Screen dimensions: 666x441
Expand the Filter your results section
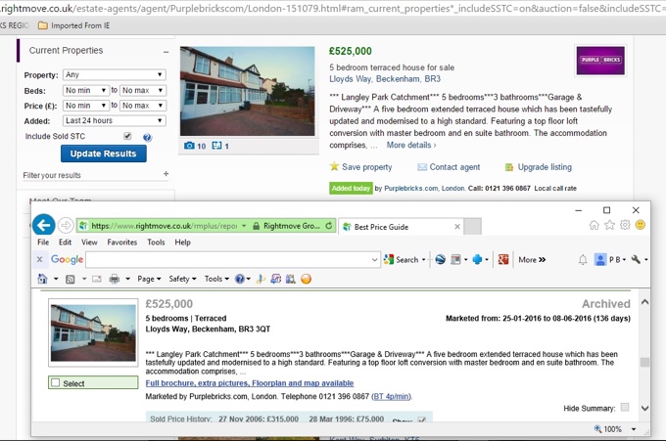(166, 174)
